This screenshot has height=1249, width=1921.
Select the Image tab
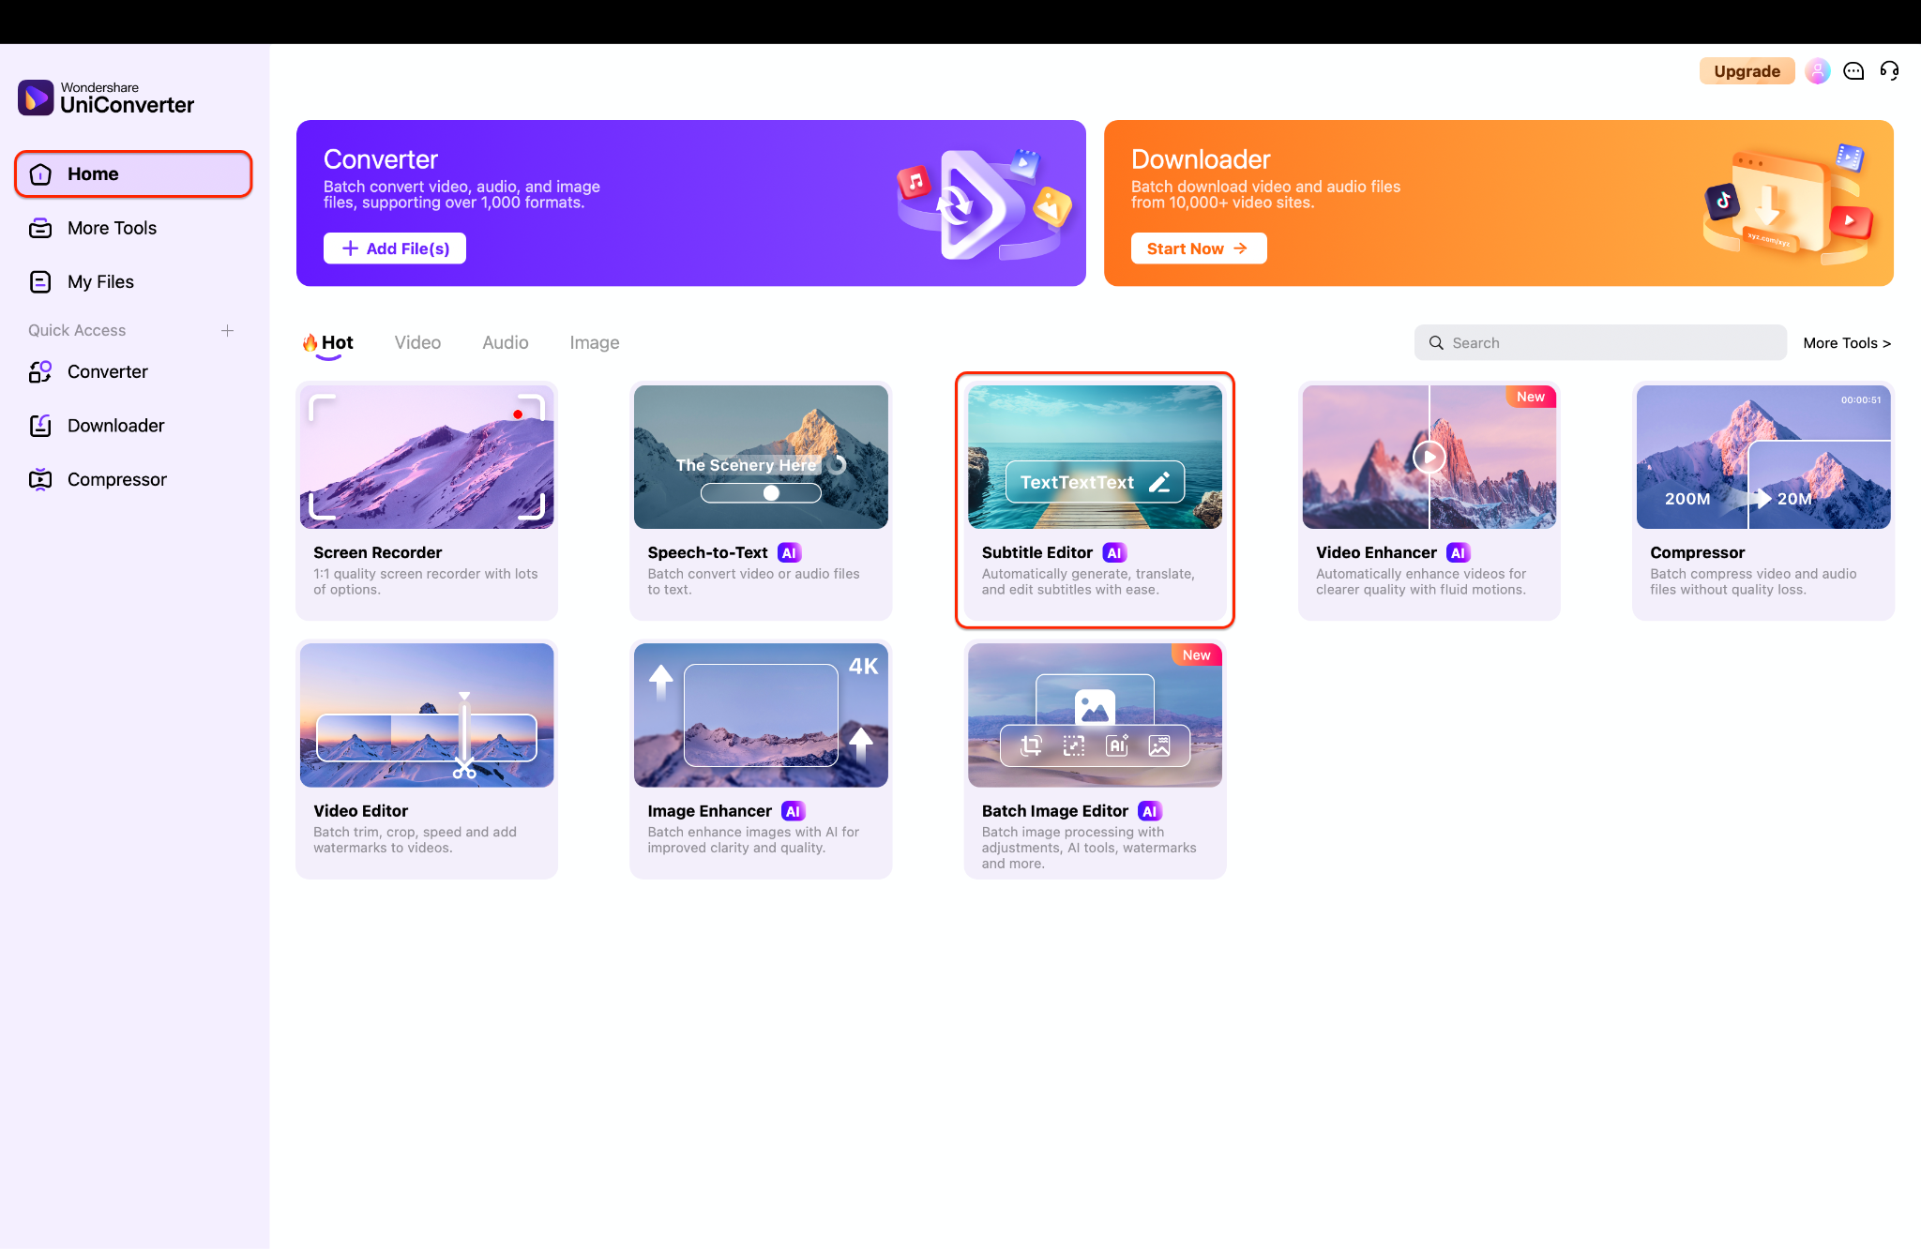594,342
